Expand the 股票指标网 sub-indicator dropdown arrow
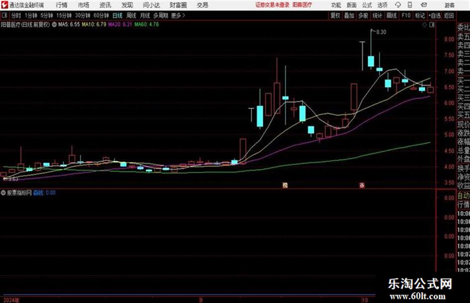Screen dimensions: 470x303 (3, 193)
